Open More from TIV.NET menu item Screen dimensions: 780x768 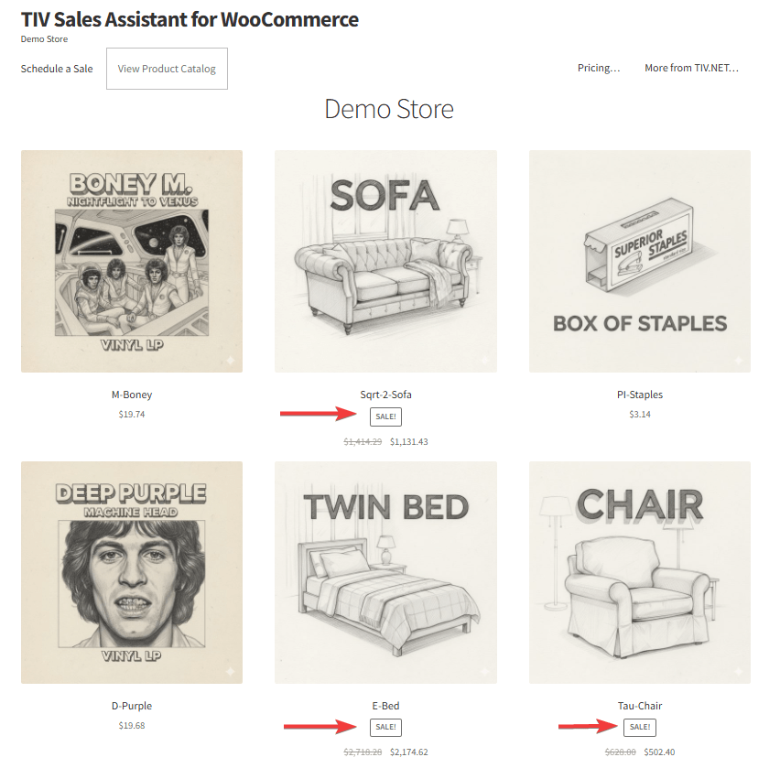pyautogui.click(x=693, y=68)
